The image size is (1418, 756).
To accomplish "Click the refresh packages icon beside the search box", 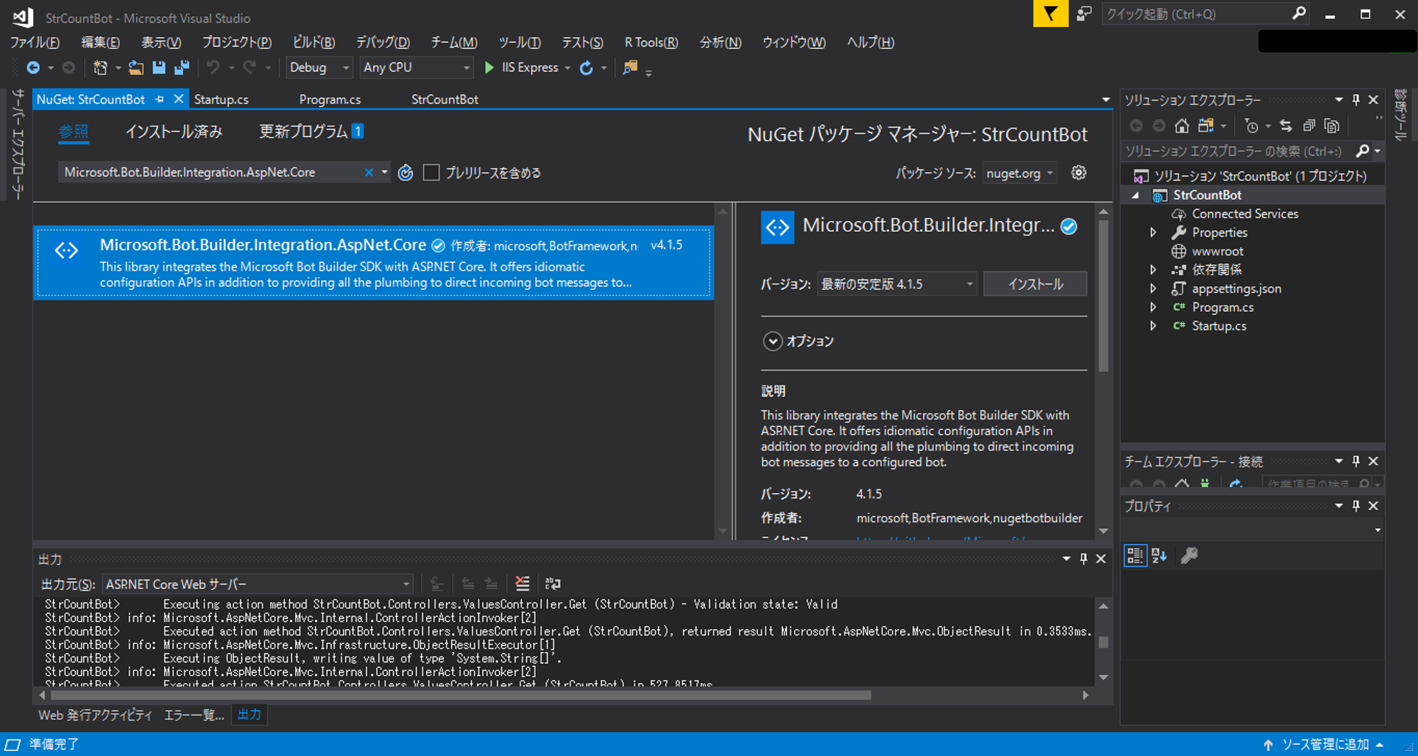I will [x=406, y=172].
